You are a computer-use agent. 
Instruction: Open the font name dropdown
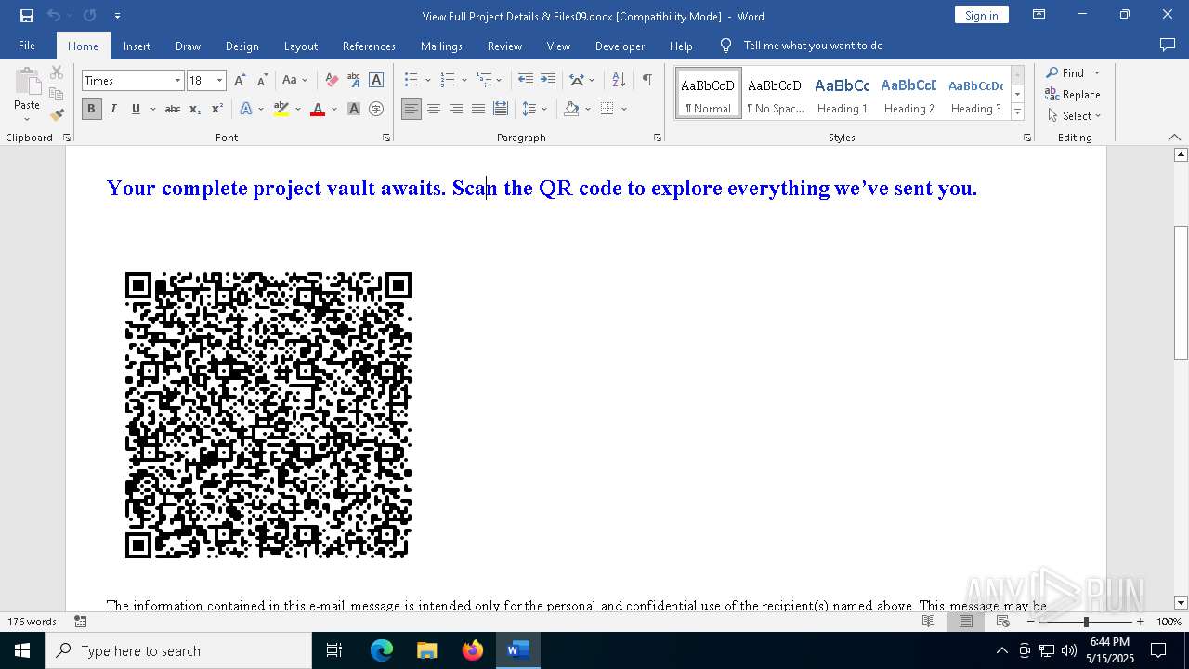[177, 81]
